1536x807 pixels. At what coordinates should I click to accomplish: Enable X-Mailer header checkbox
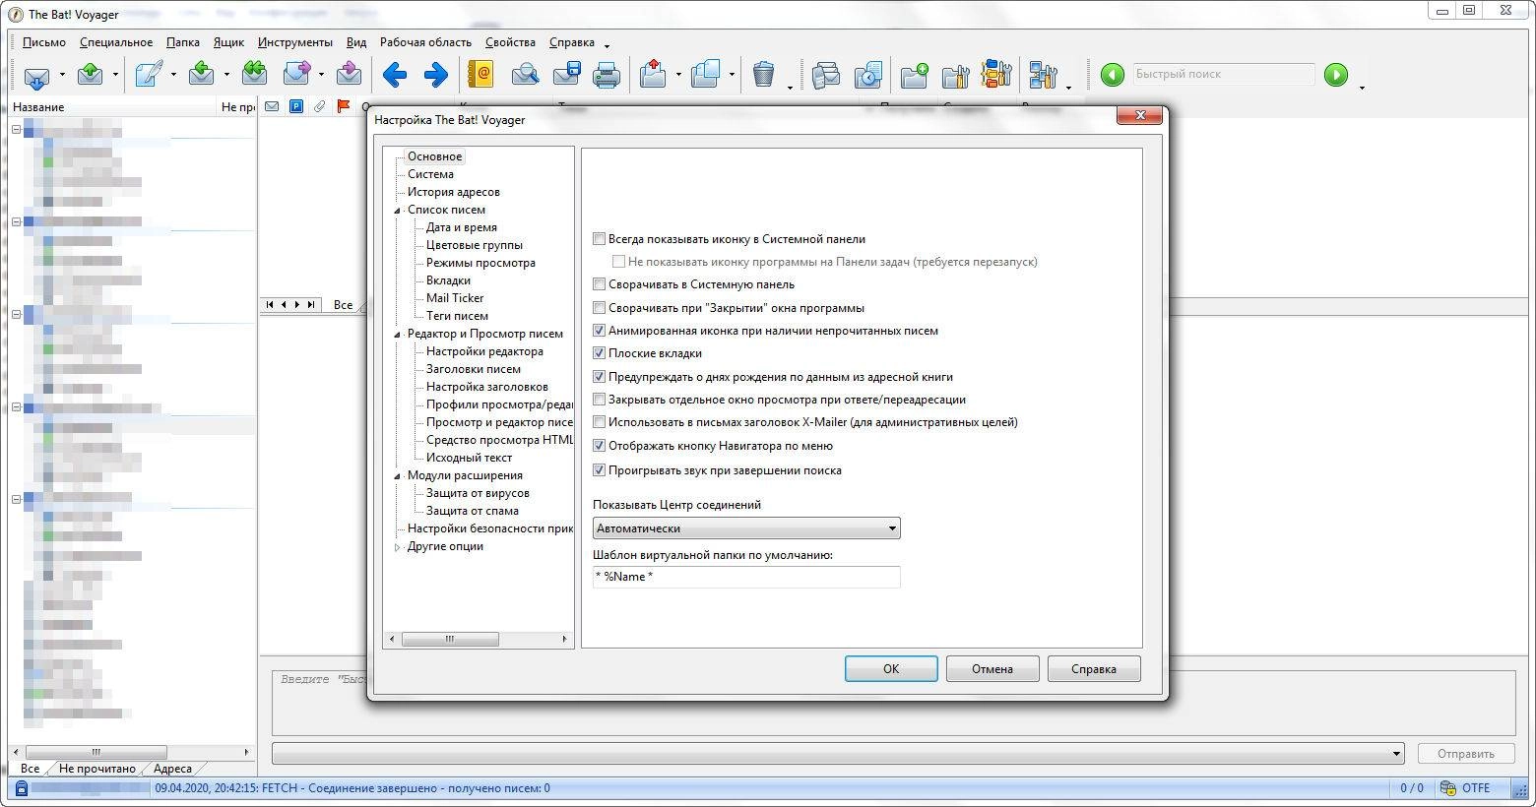pos(599,422)
